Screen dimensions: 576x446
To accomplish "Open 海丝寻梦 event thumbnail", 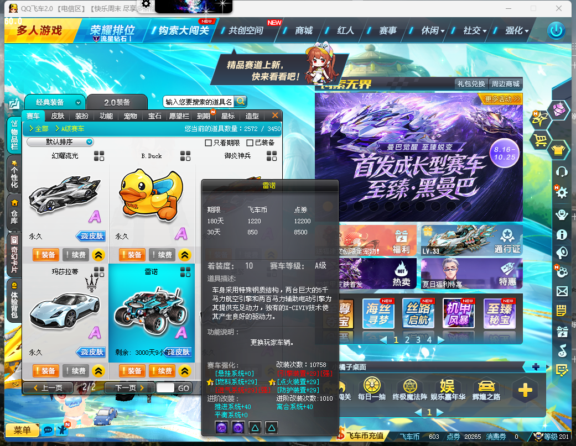I will coord(378,313).
